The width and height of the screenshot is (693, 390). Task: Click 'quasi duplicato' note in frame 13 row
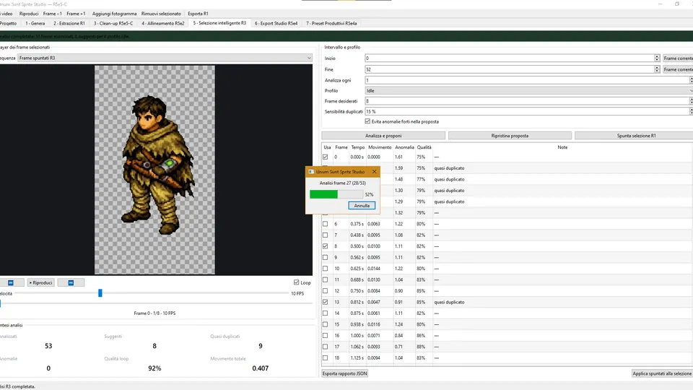(x=449, y=302)
